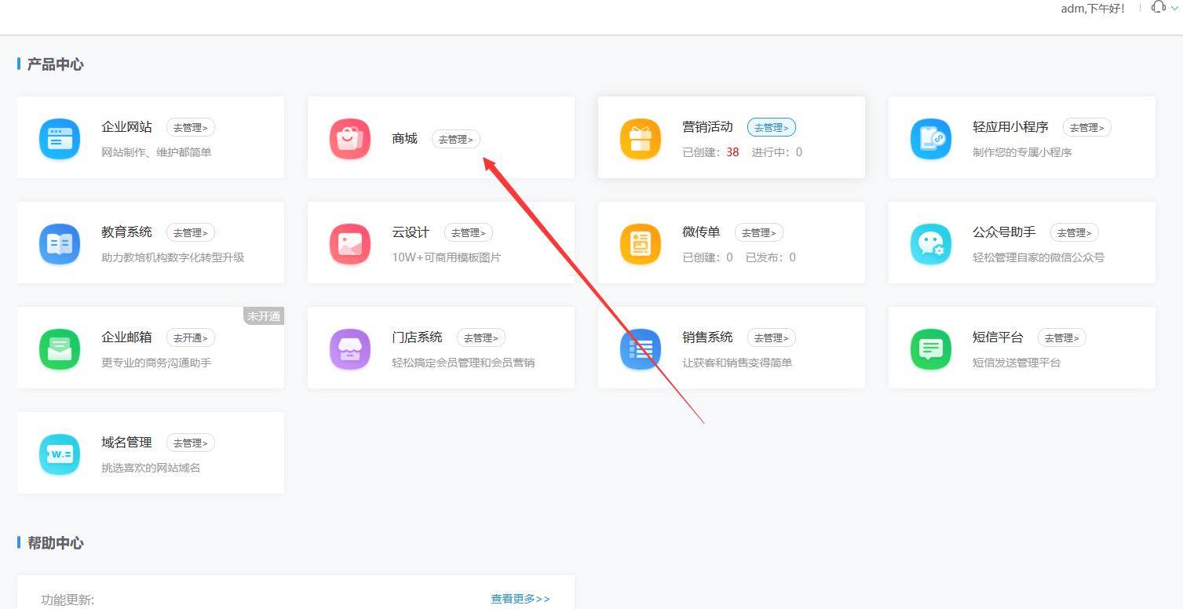Click 去管理 button for 教育系统

[x=191, y=232]
